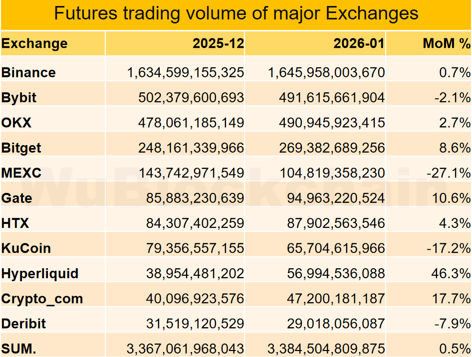The image size is (472, 357).
Task: Click the SUM. 0.5% MoM cell
Action: (455, 349)
